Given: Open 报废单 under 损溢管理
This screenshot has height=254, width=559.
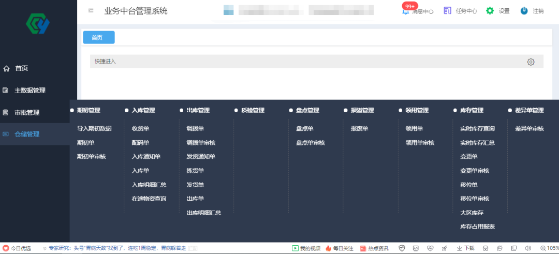Looking at the screenshot, I should tap(360, 129).
